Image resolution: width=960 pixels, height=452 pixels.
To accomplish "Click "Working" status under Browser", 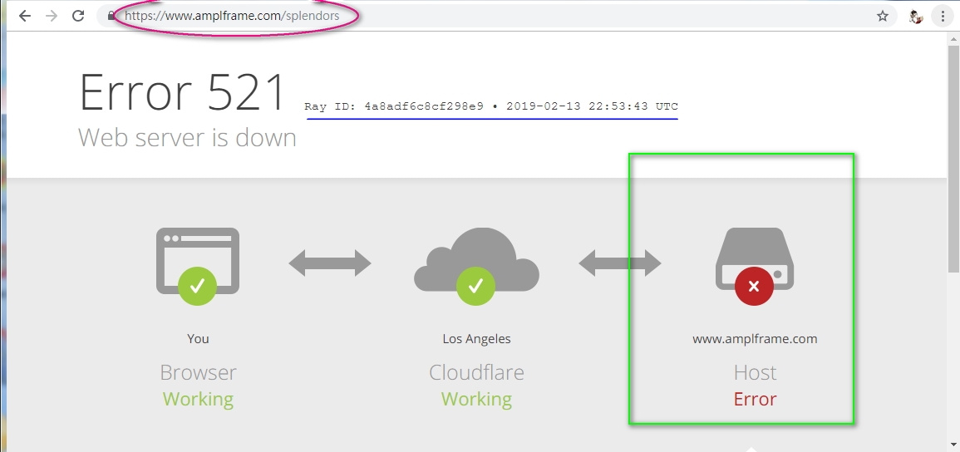I will click(x=198, y=400).
